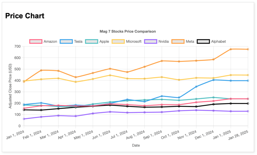Select Meta data point at Sep 1, 2024
Image resolution: width=257 pixels, height=155 pixels.
(x=162, y=61)
